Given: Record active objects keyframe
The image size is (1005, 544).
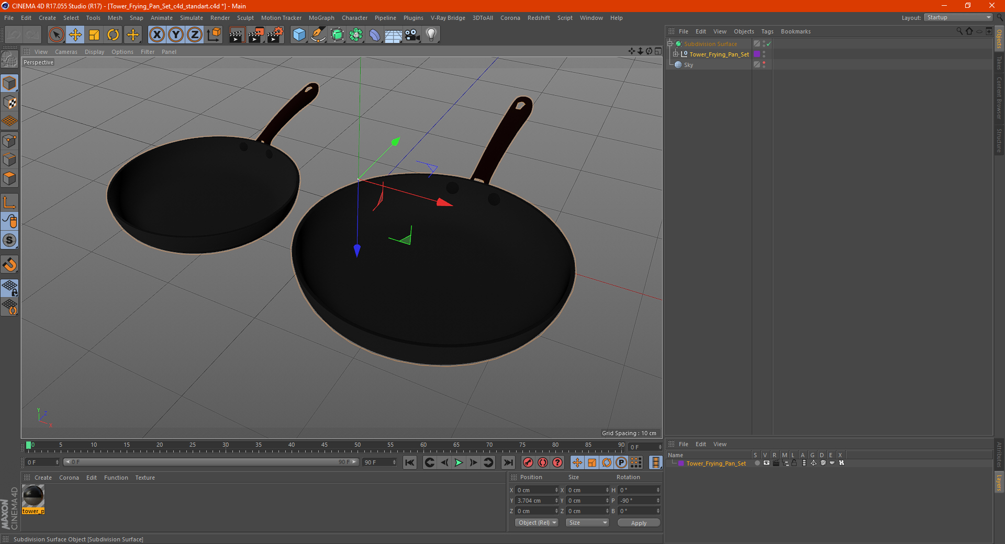Looking at the screenshot, I should click(528, 462).
